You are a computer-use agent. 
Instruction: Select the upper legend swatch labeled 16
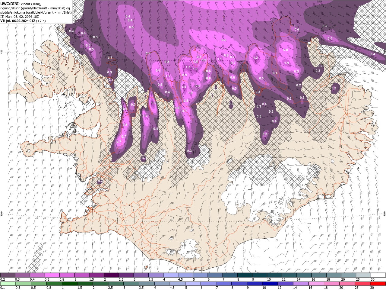[319, 275]
